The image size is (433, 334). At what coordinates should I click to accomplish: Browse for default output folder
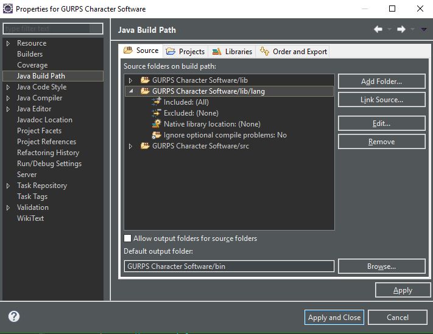(381, 266)
